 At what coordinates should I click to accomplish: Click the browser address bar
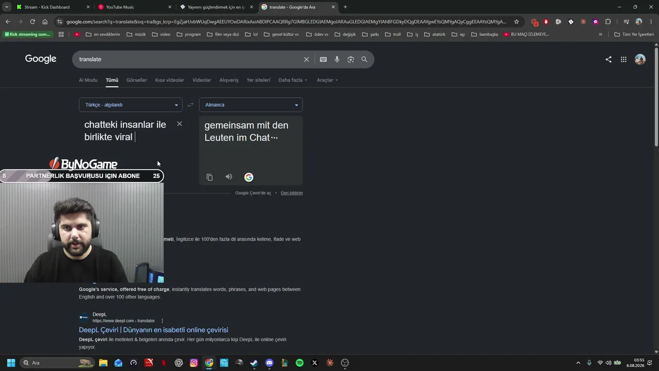point(286,22)
